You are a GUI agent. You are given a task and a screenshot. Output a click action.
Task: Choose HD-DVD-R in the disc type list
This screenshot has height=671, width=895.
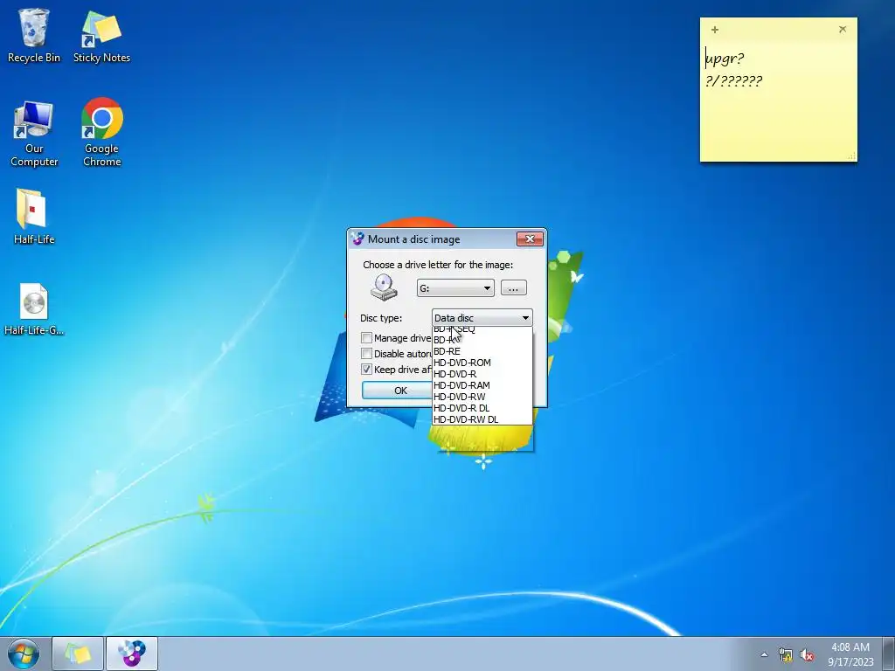coord(482,374)
